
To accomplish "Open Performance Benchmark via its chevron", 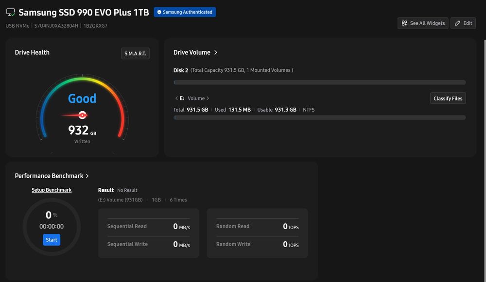I will [x=87, y=176].
